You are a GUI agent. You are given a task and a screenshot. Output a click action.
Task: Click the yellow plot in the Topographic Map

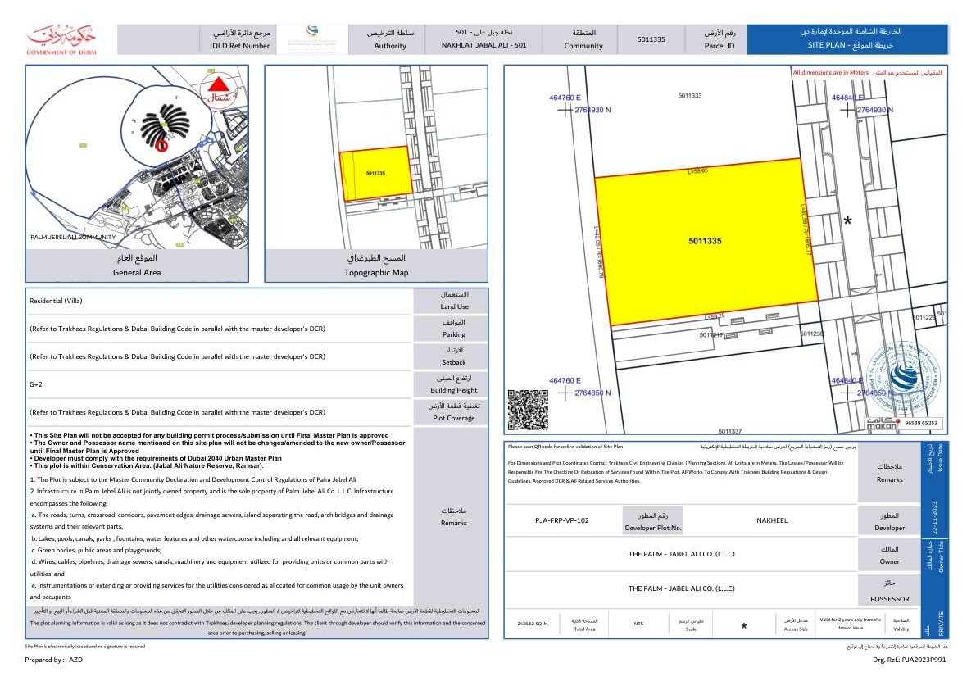click(375, 174)
